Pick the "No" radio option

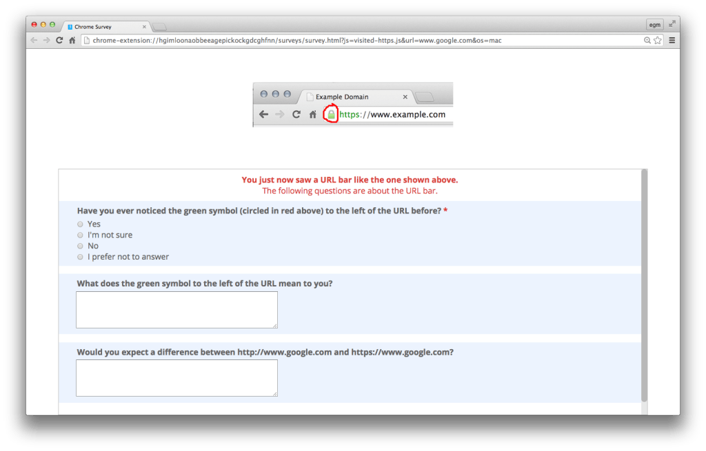click(x=80, y=247)
